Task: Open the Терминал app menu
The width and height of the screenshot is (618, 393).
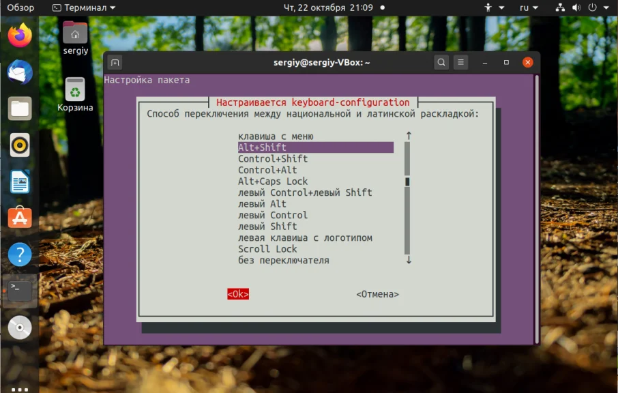Action: 84,8
